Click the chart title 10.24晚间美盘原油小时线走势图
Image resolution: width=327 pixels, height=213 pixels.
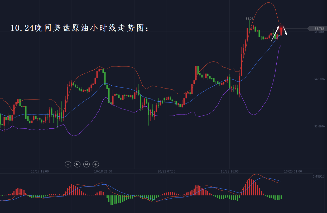click(79, 28)
